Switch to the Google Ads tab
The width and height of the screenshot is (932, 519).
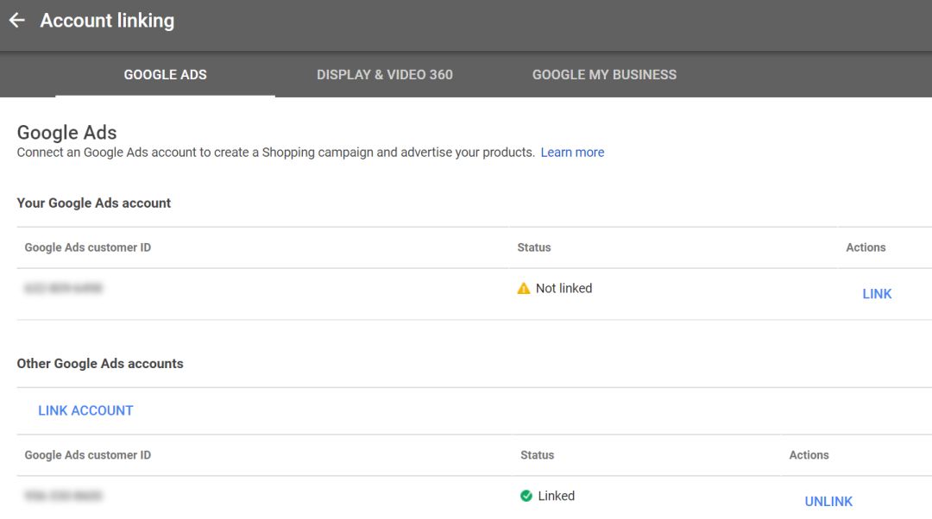pos(165,75)
